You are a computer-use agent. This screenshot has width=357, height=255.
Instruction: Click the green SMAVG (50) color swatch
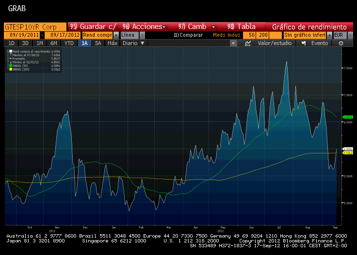[11, 66]
